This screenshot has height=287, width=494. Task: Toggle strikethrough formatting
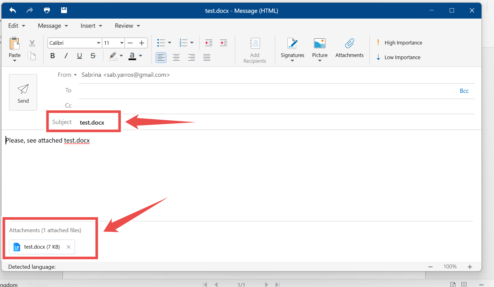coord(93,56)
